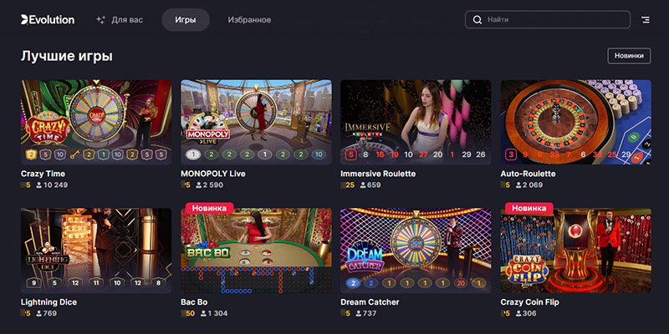Viewport: 669px width, 334px height.
Task: Launch the Lightning Dice game thumbnail
Action: coord(95,246)
